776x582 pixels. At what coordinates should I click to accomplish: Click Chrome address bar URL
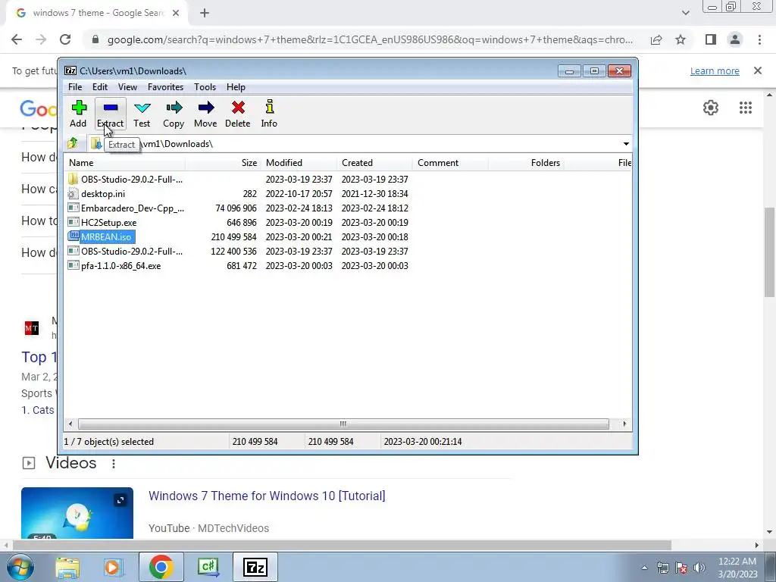(x=370, y=39)
